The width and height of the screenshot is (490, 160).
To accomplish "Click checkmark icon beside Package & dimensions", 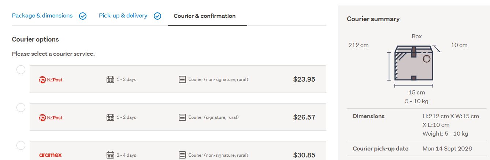I will [83, 16].
